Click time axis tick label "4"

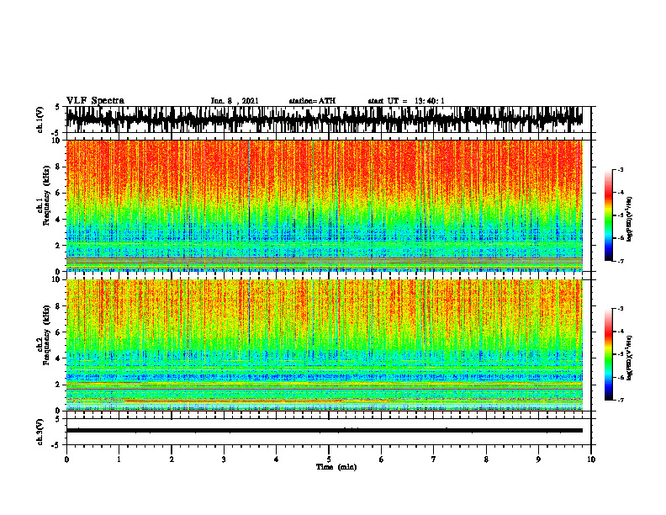coord(277,459)
